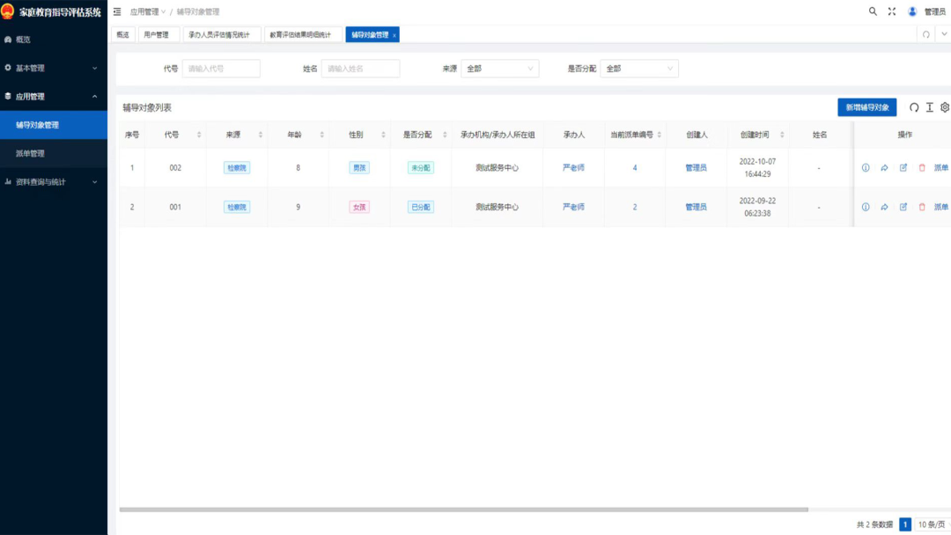Open the 来源 dropdown
This screenshot has width=951, height=535.
pyautogui.click(x=500, y=69)
